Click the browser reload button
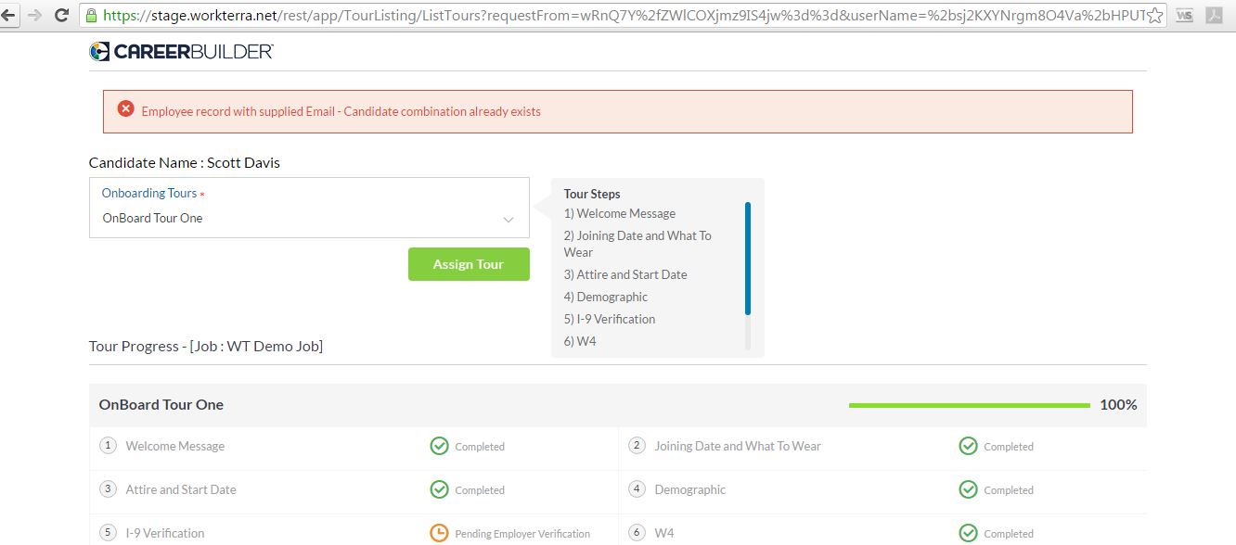Viewport: 1236px width, 545px height. (62, 15)
